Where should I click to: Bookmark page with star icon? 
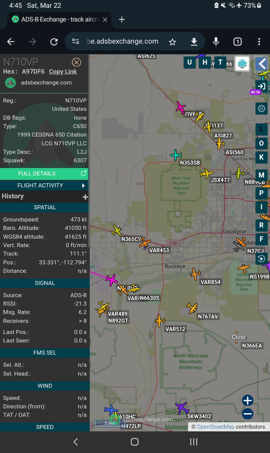coord(172,42)
